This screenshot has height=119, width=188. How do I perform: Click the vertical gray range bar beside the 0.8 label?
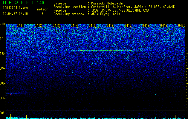tap(6, 92)
